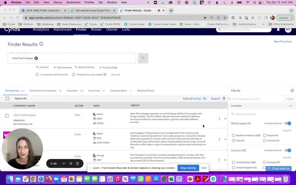Click View All under Global region
The height and width of the screenshot is (185, 296).
pyautogui.click(x=287, y=131)
